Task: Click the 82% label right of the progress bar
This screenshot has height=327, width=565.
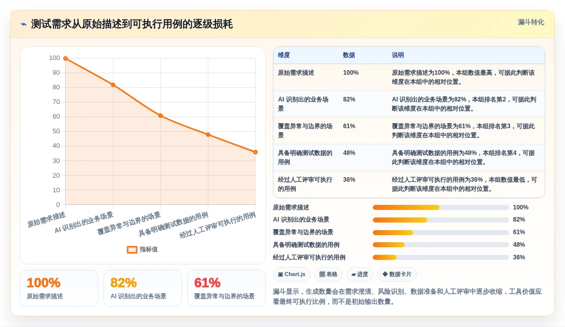Action: pyautogui.click(x=519, y=220)
